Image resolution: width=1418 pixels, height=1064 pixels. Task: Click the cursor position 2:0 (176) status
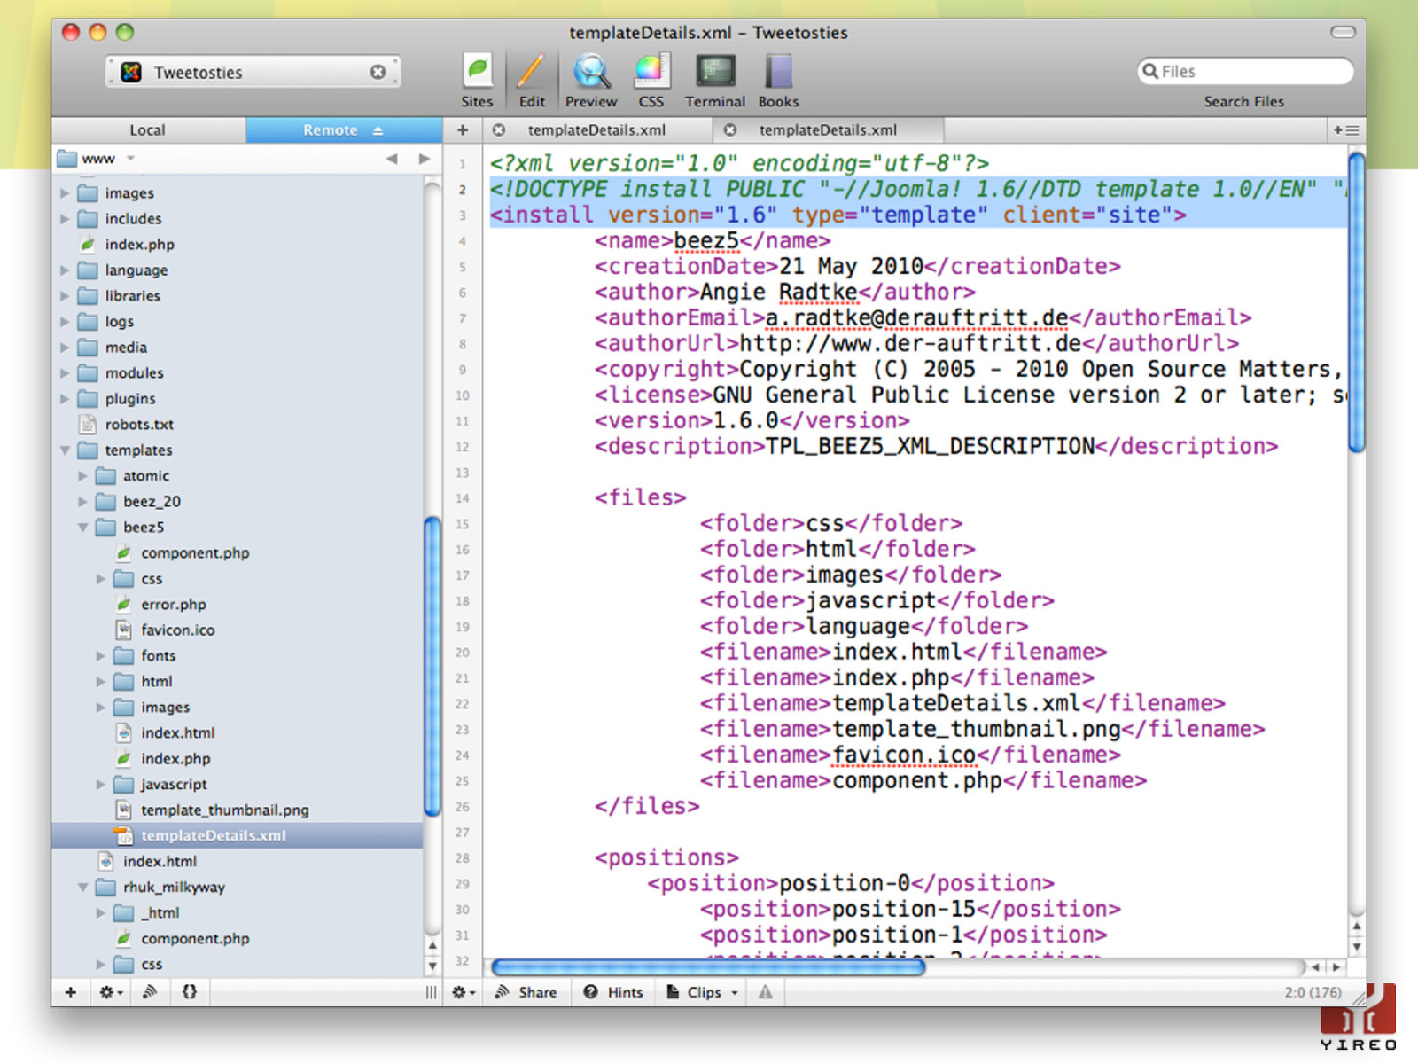pos(1313,992)
